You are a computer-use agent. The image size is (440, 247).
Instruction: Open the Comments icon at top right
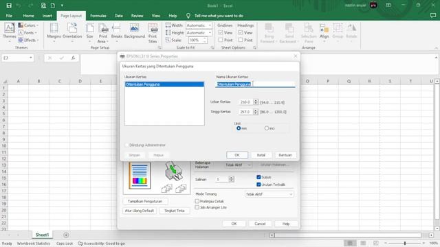tap(433, 16)
